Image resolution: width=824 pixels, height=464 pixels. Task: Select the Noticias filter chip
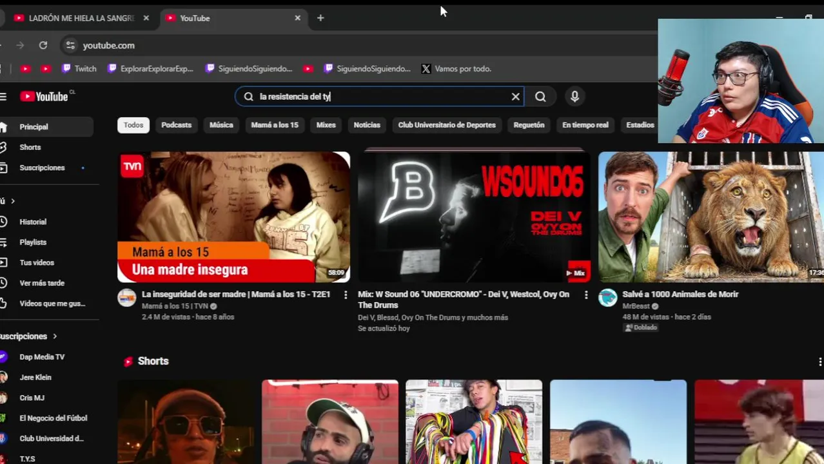coord(367,125)
